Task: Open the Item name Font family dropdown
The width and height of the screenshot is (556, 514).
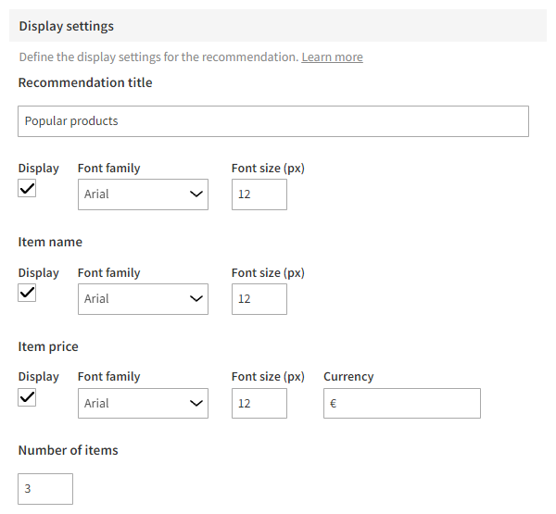Action: (x=143, y=299)
